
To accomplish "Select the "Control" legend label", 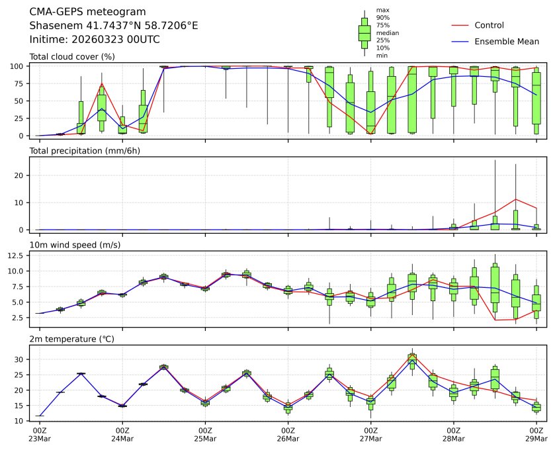I will pos(489,25).
